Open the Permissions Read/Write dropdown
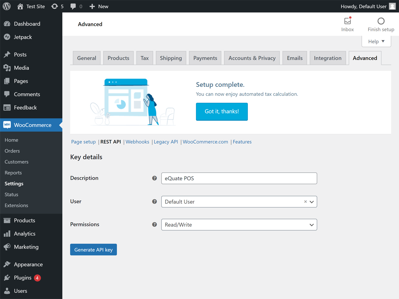The image size is (399, 299). pyautogui.click(x=239, y=225)
